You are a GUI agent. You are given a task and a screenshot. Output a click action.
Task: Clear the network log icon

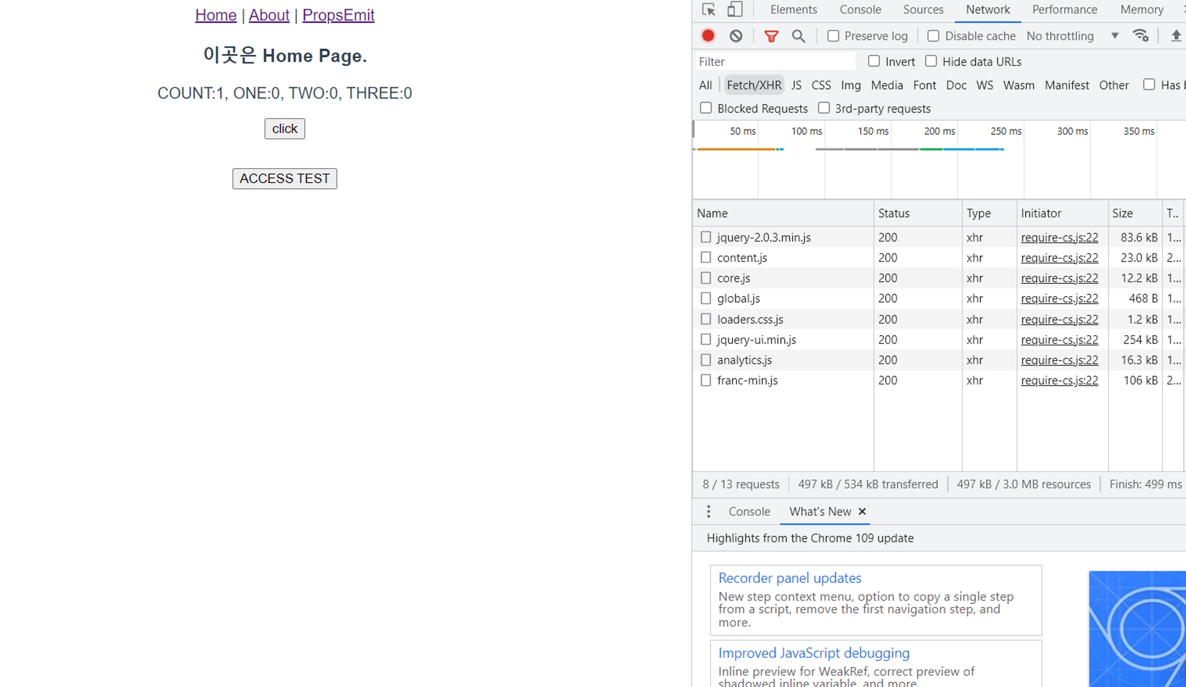[736, 36]
